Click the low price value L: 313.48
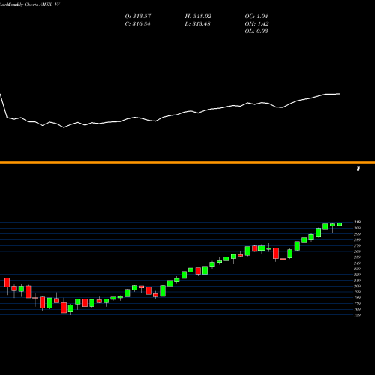The image size is (375, 375). (197, 24)
